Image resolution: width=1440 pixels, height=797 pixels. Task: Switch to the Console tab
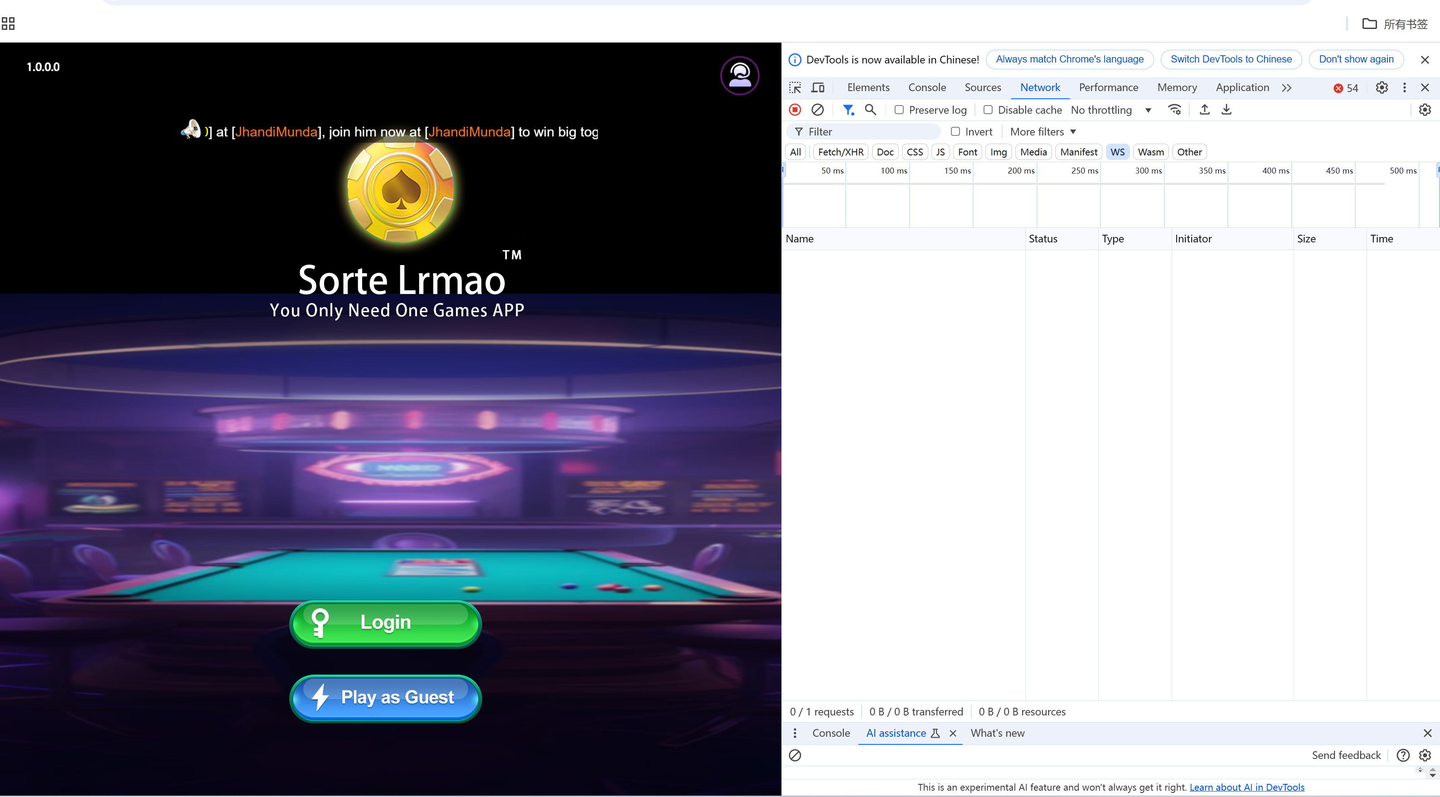(x=927, y=88)
